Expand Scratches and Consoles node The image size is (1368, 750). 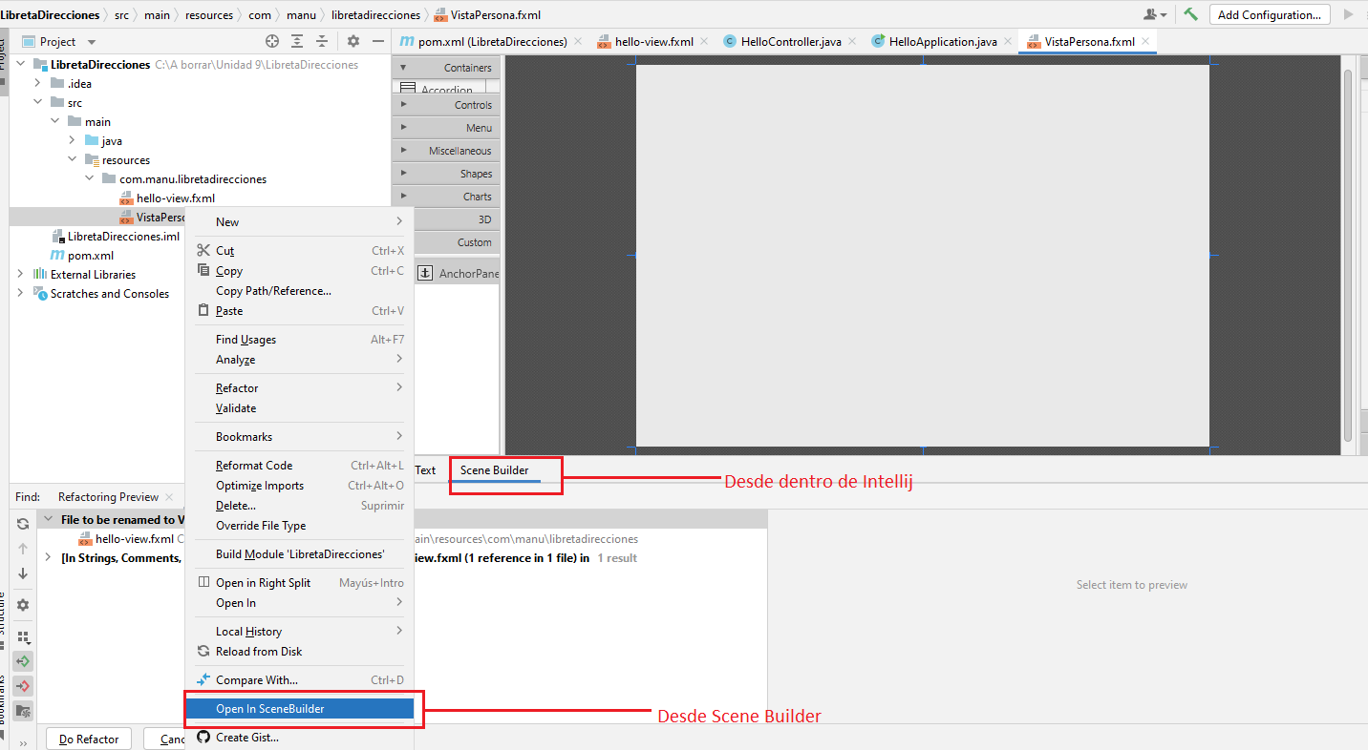(21, 294)
